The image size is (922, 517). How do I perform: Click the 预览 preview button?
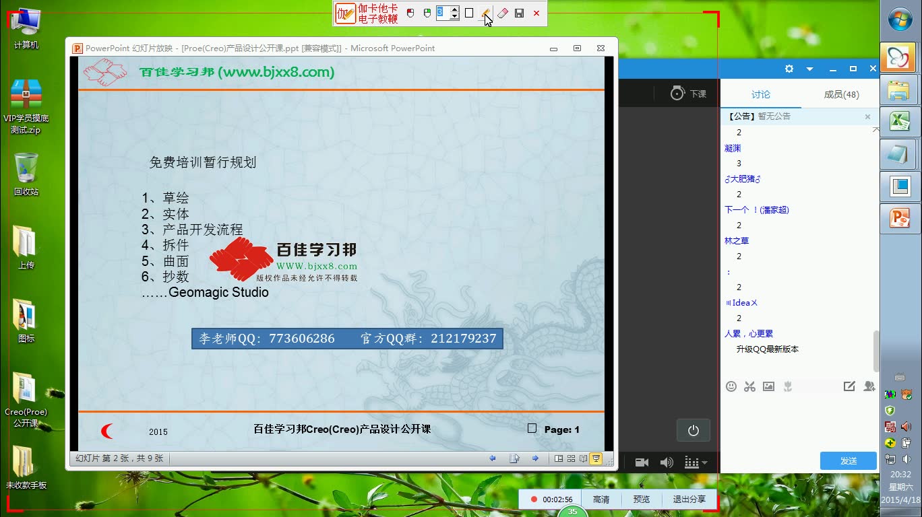[642, 499]
